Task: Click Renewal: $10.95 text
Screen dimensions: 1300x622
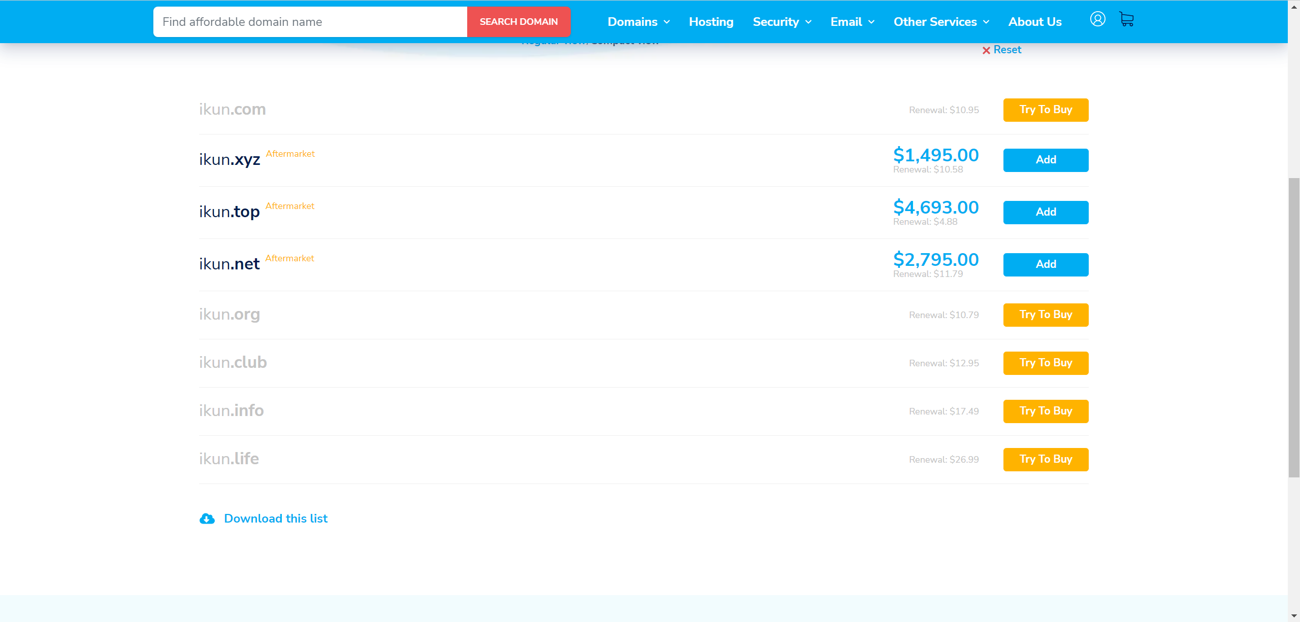Action: coord(944,110)
